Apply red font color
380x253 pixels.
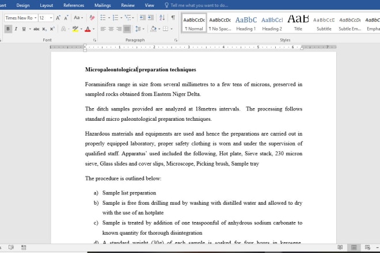(88, 29)
